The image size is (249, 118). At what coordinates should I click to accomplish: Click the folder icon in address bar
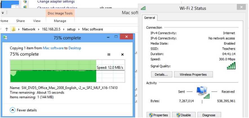tap(14, 29)
